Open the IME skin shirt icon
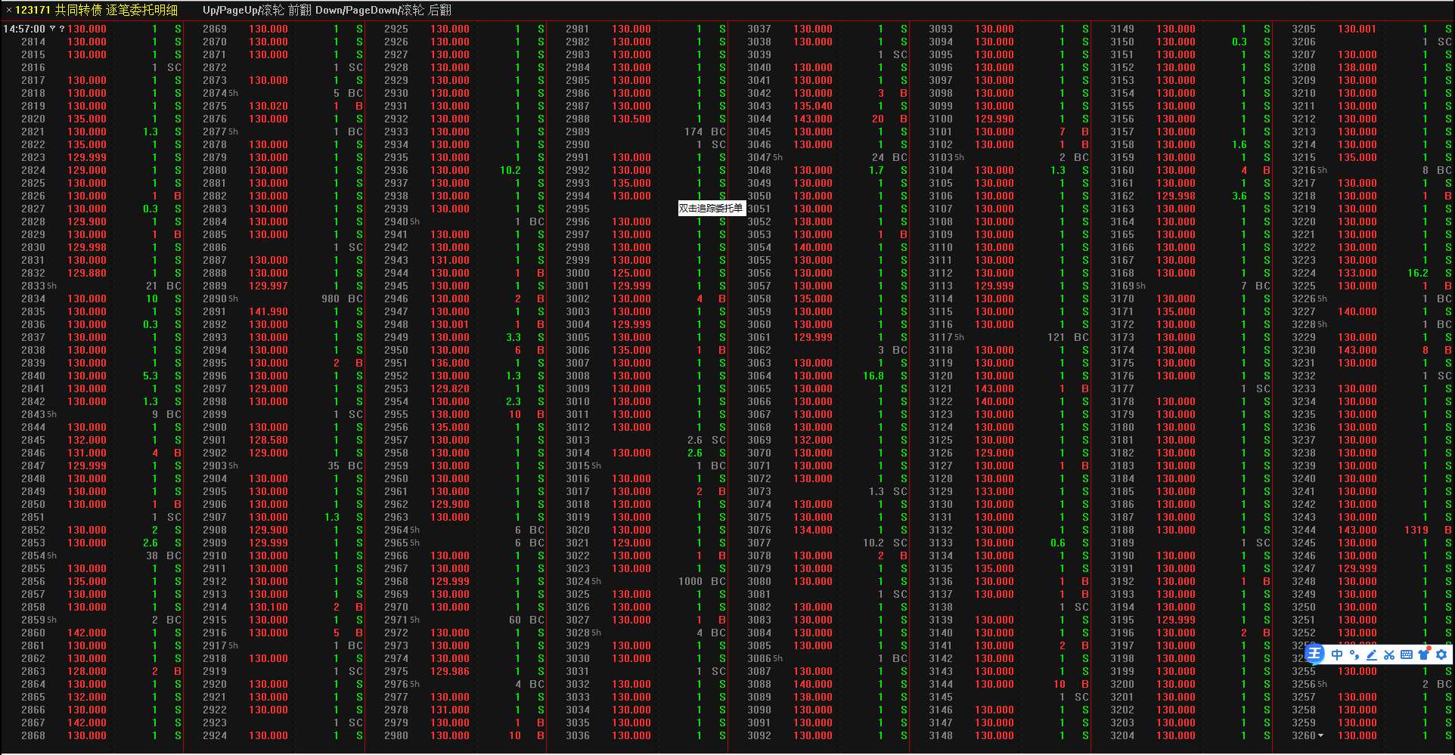 (x=1424, y=654)
